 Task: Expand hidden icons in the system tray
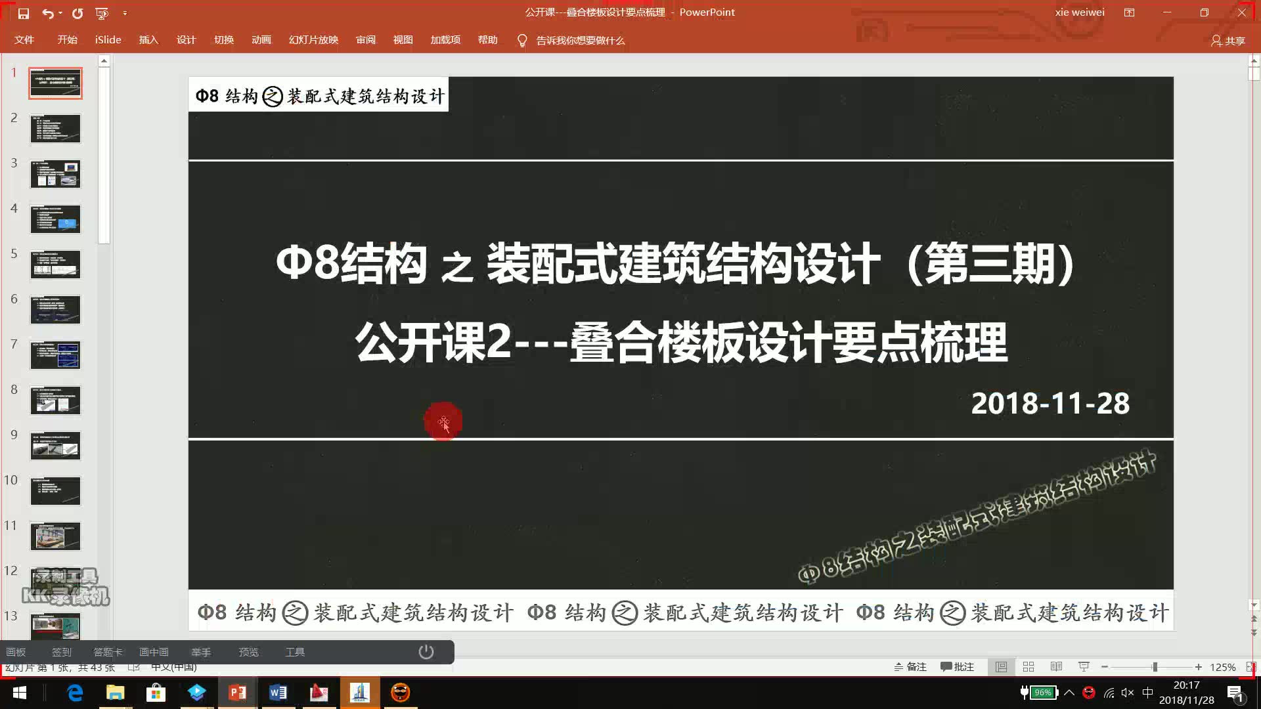coord(1069,692)
